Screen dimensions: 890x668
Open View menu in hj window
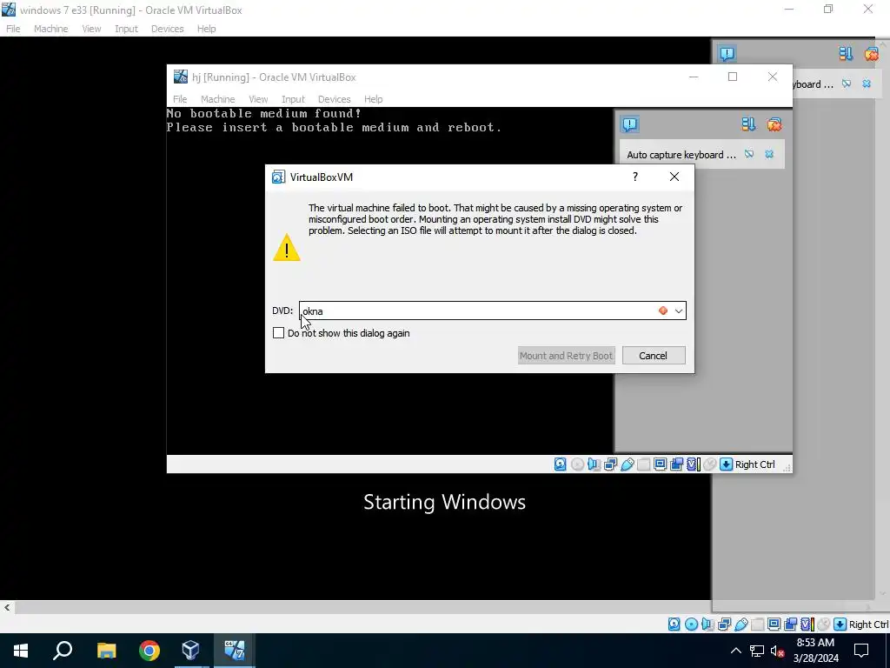(x=257, y=99)
